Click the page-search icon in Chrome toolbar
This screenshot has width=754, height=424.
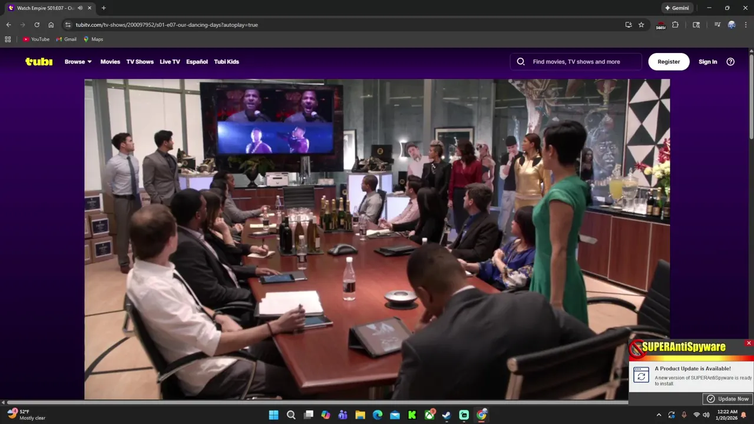click(696, 25)
